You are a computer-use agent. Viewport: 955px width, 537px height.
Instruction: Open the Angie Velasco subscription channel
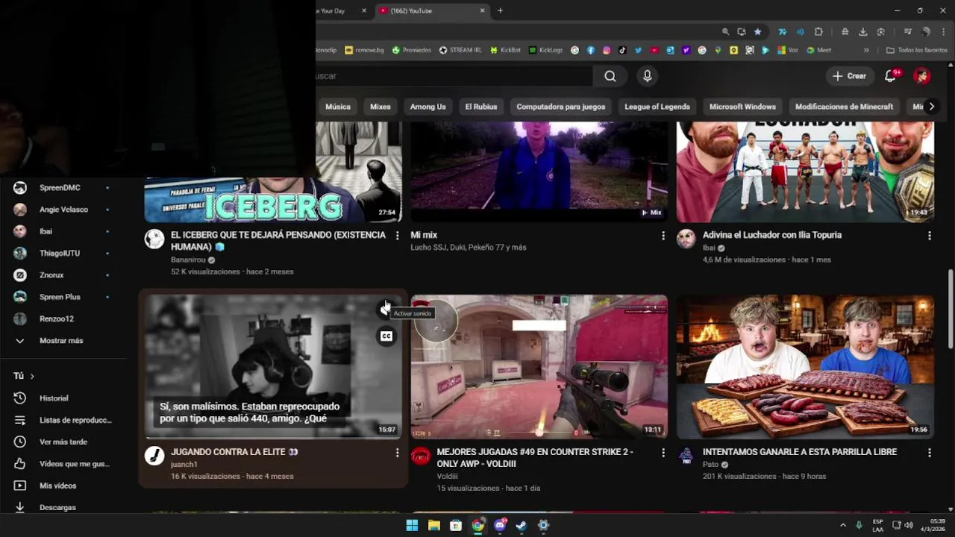pos(63,210)
